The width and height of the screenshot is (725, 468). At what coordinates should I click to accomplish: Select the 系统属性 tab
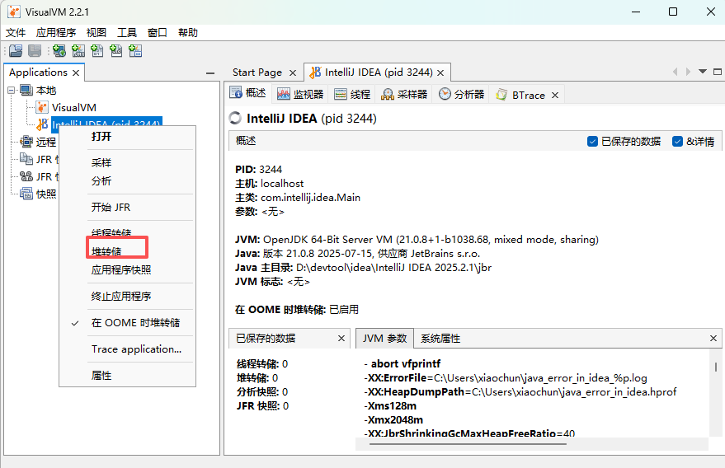pyautogui.click(x=440, y=338)
